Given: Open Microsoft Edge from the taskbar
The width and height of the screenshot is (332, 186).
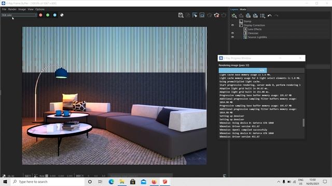Looking at the screenshot, I should (x=111, y=182).
